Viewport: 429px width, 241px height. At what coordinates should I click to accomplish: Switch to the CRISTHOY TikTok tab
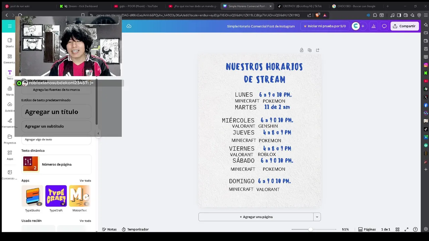[301, 6]
